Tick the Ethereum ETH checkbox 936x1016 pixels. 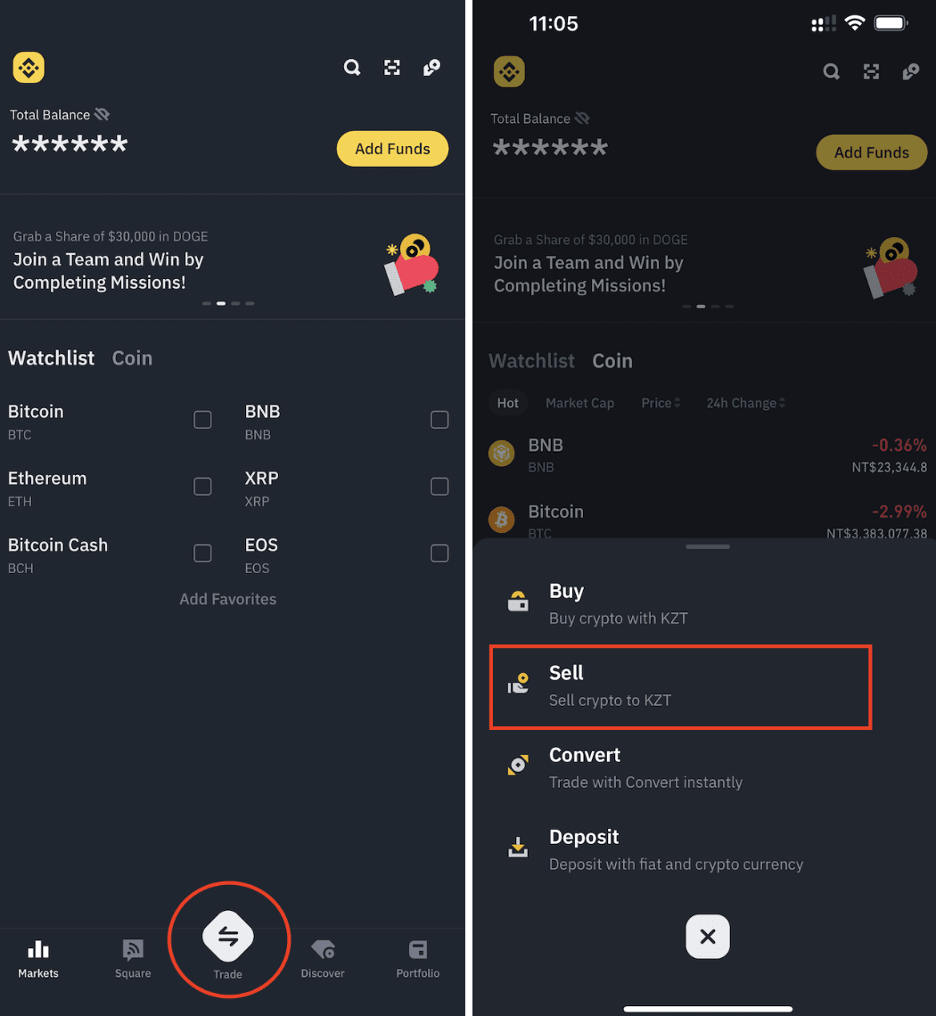coord(203,487)
